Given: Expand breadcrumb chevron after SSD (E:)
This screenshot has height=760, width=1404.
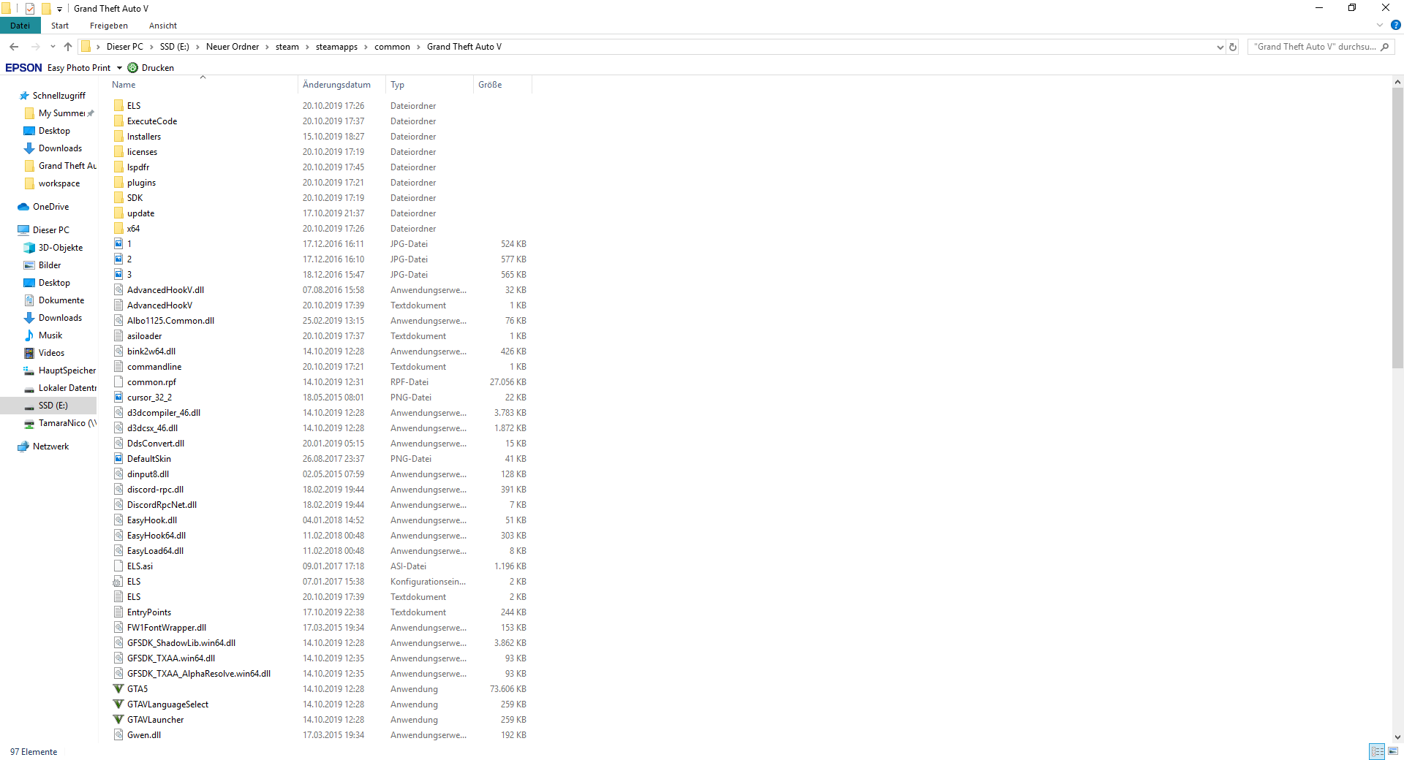Looking at the screenshot, I should coord(197,47).
